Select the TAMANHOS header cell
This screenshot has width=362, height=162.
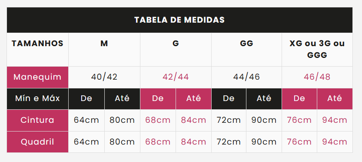(38, 50)
